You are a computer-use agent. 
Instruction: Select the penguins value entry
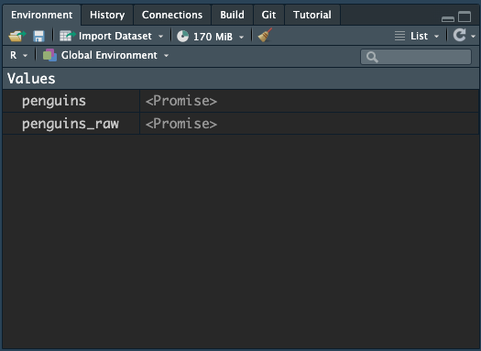(x=240, y=101)
